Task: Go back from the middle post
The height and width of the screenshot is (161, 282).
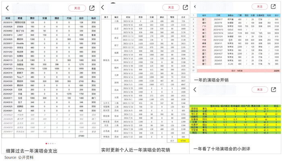Action: (x=103, y=7)
